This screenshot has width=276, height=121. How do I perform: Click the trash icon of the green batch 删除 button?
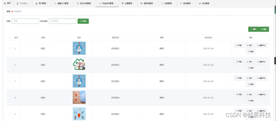click(262, 29)
